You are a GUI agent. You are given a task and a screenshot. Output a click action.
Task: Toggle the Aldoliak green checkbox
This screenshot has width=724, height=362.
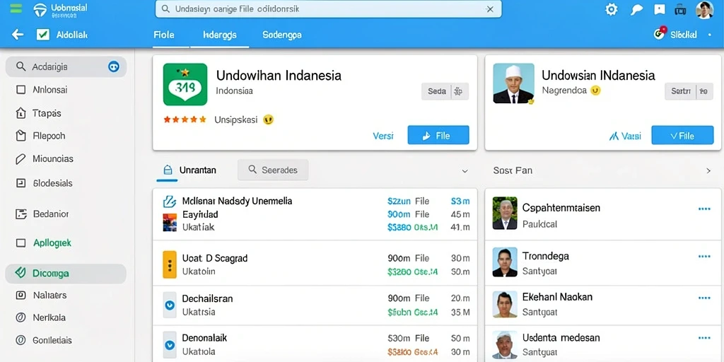tap(43, 34)
